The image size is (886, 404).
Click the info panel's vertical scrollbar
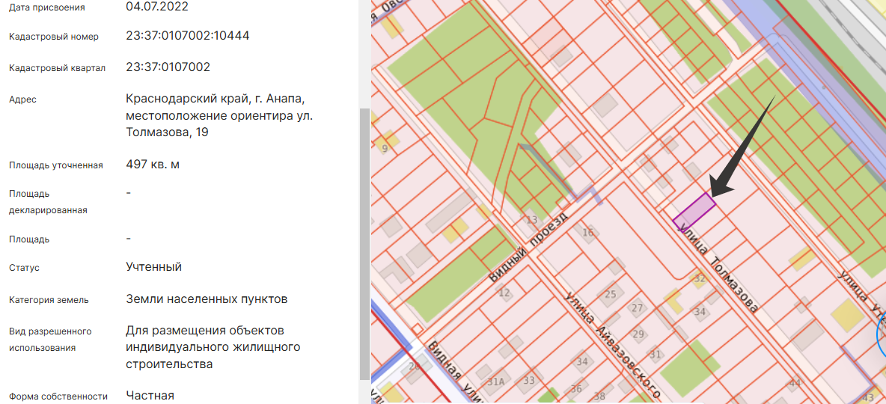pyautogui.click(x=364, y=239)
